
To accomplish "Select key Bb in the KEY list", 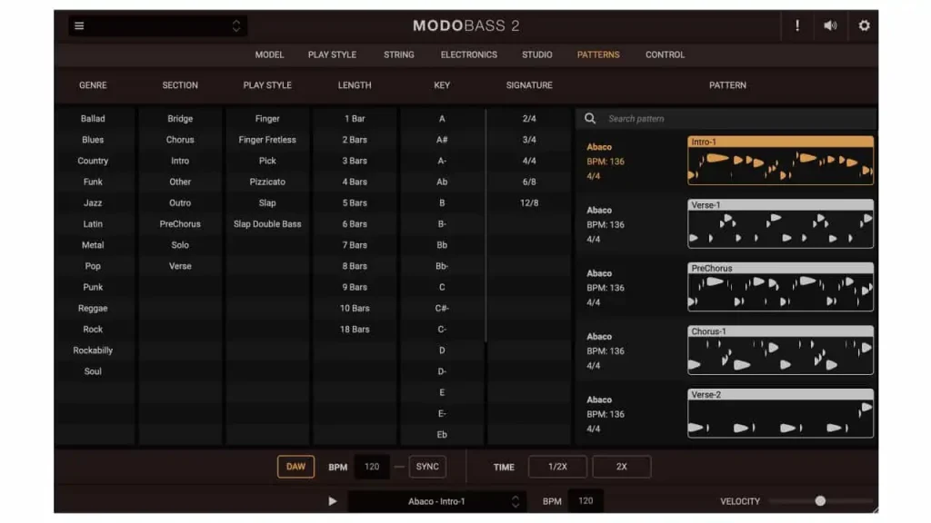I will [x=442, y=245].
